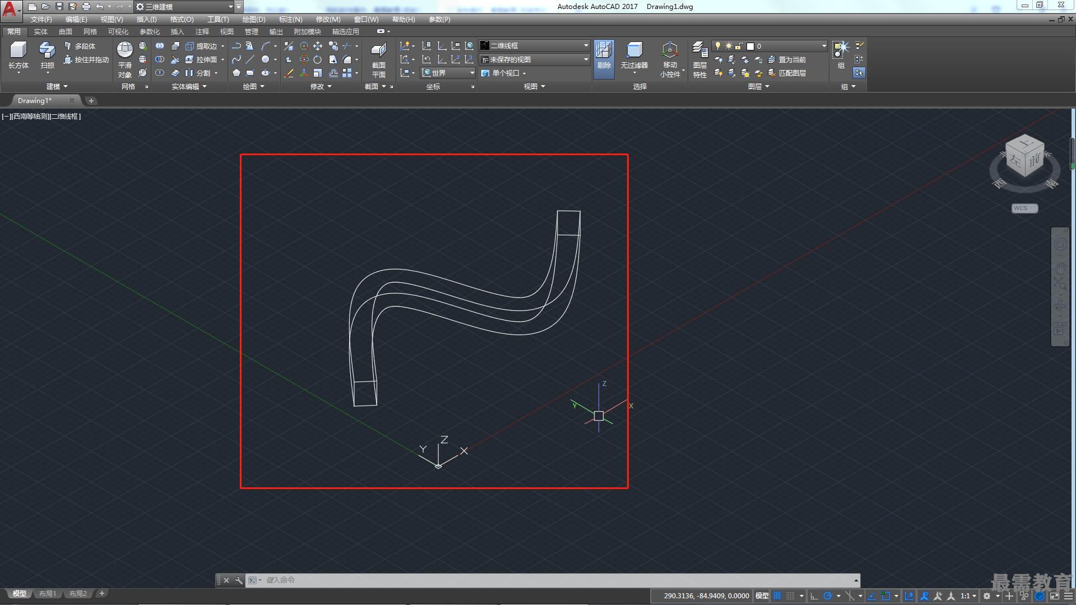Click the WCS label below ViewCube
The image size is (1076, 605).
pos(1024,208)
